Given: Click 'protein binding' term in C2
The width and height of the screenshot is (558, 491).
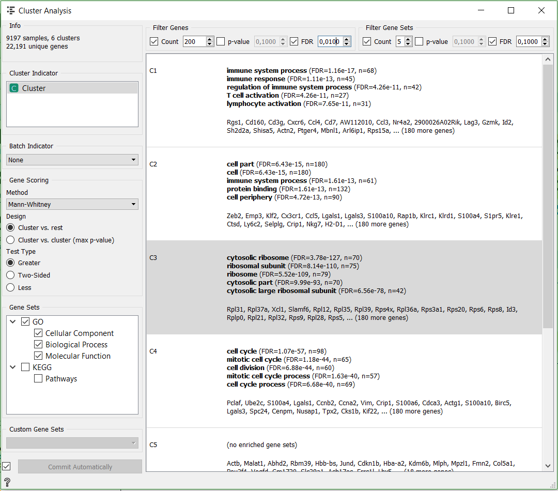Looking at the screenshot, I should [x=252, y=189].
